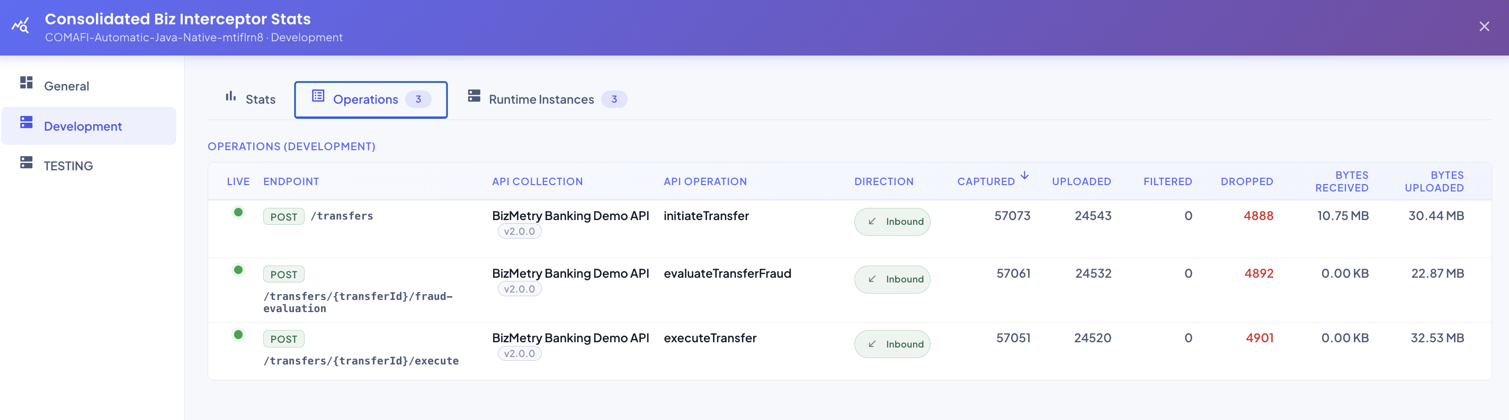Screen dimensions: 1509x420
Task: Click the v2.0.0 badge in initiateTransfer row
Action: 520,232
